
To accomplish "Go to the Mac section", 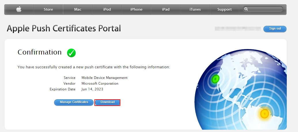I will pyautogui.click(x=78, y=9).
